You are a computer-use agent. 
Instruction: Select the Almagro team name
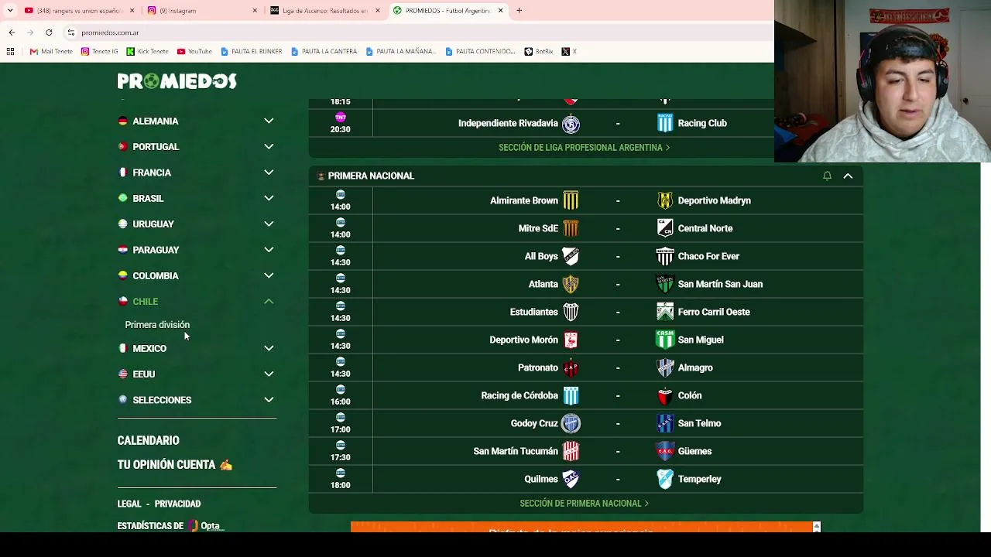click(x=695, y=367)
